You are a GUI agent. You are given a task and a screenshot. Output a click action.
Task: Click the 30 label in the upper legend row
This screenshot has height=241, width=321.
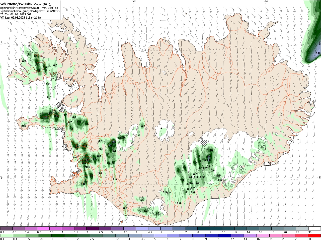310,232
